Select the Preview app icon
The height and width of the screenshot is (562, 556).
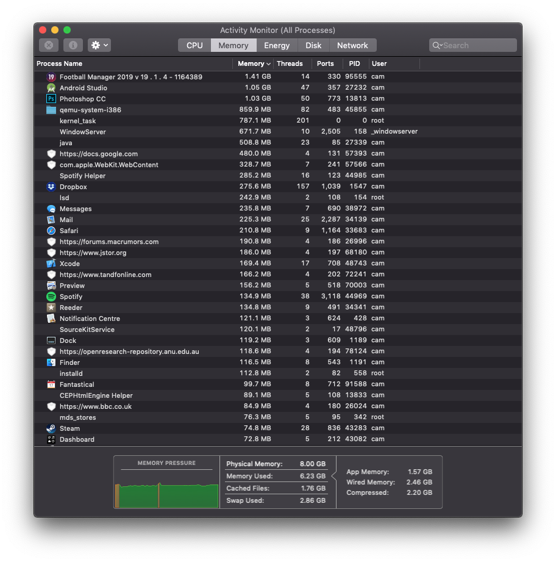(x=51, y=286)
